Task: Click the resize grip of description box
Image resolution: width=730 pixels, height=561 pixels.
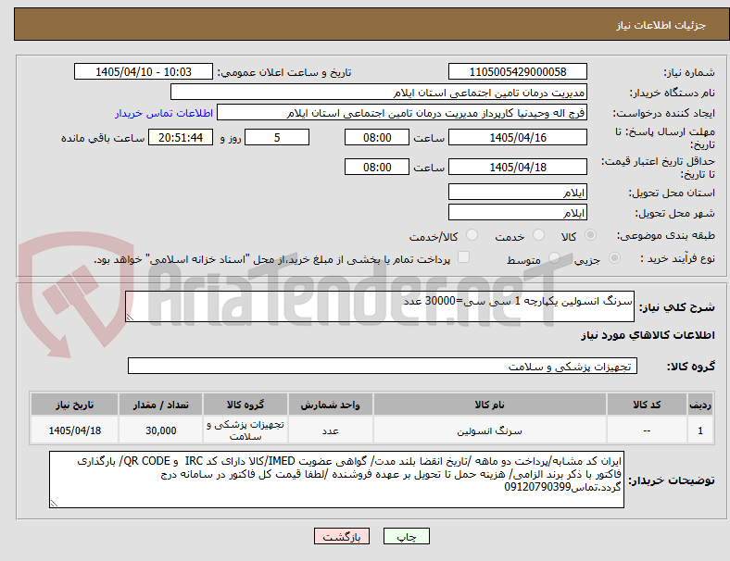Action: point(130,318)
